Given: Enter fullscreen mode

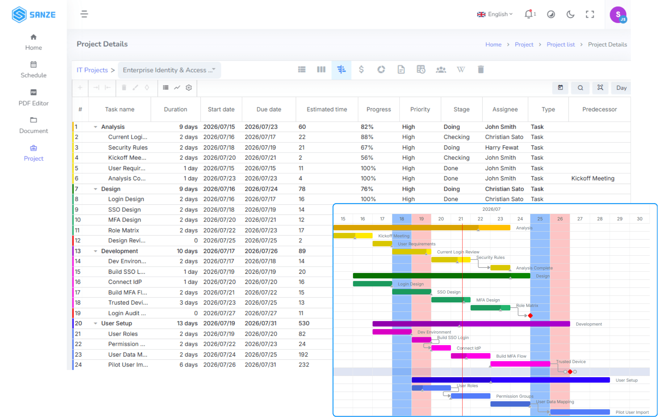Looking at the screenshot, I should pos(590,14).
